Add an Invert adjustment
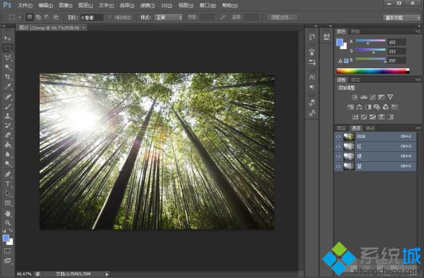Screen dimensions: 424x278 pos(355,117)
